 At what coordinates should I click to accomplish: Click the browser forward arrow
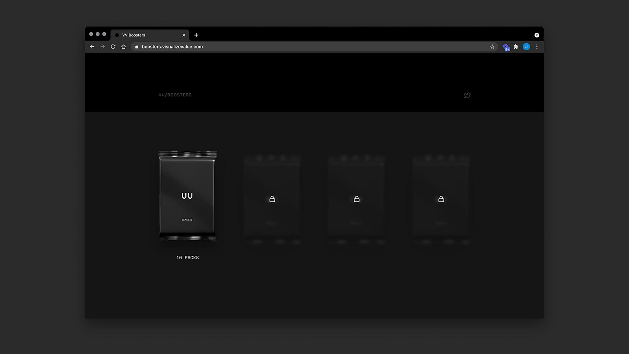[x=102, y=47]
